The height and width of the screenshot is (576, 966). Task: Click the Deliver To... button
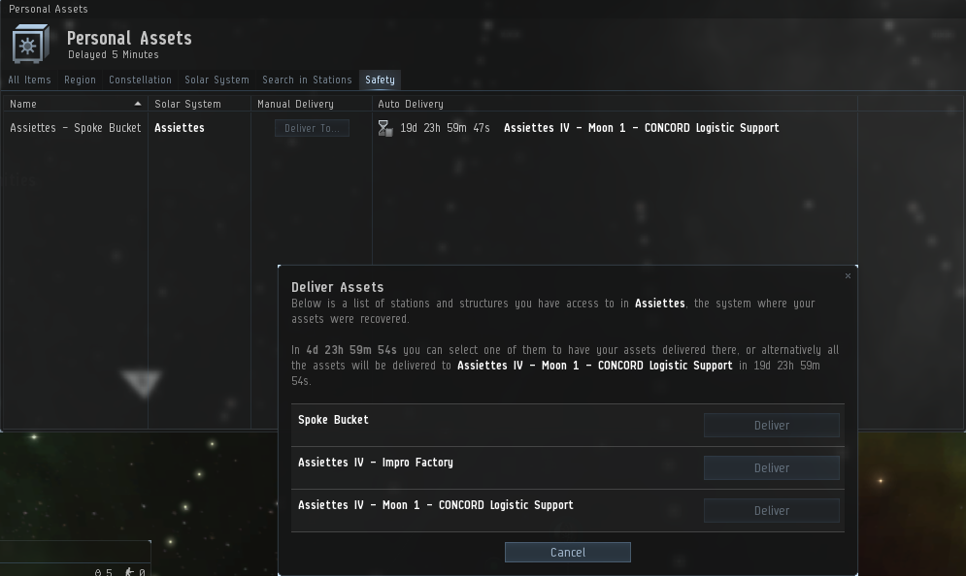click(312, 128)
